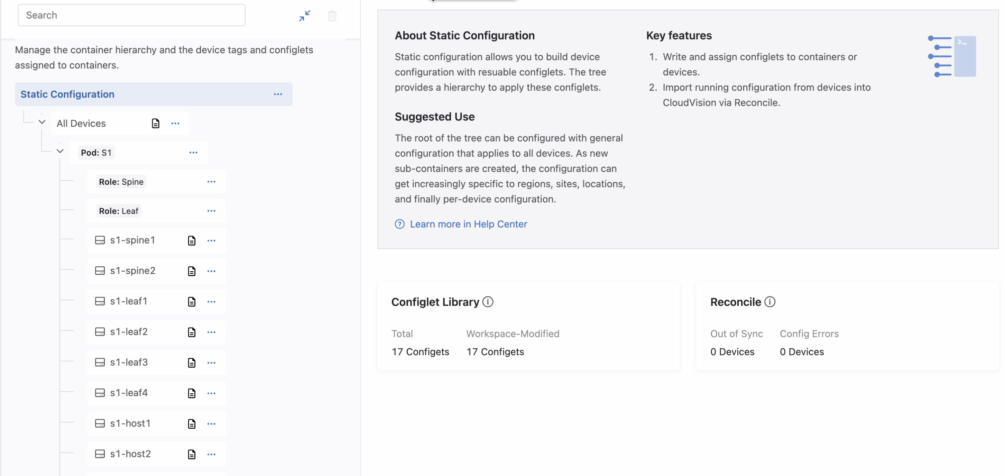Open Learn more in Help Center link
The image size is (1005, 476).
(468, 224)
